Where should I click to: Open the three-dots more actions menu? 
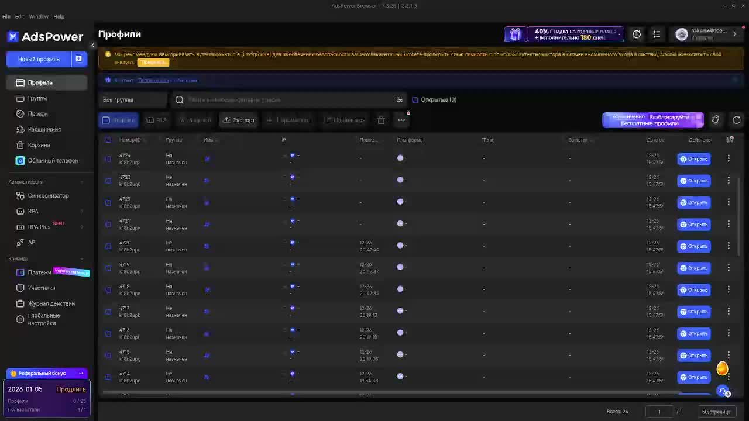[x=401, y=120]
